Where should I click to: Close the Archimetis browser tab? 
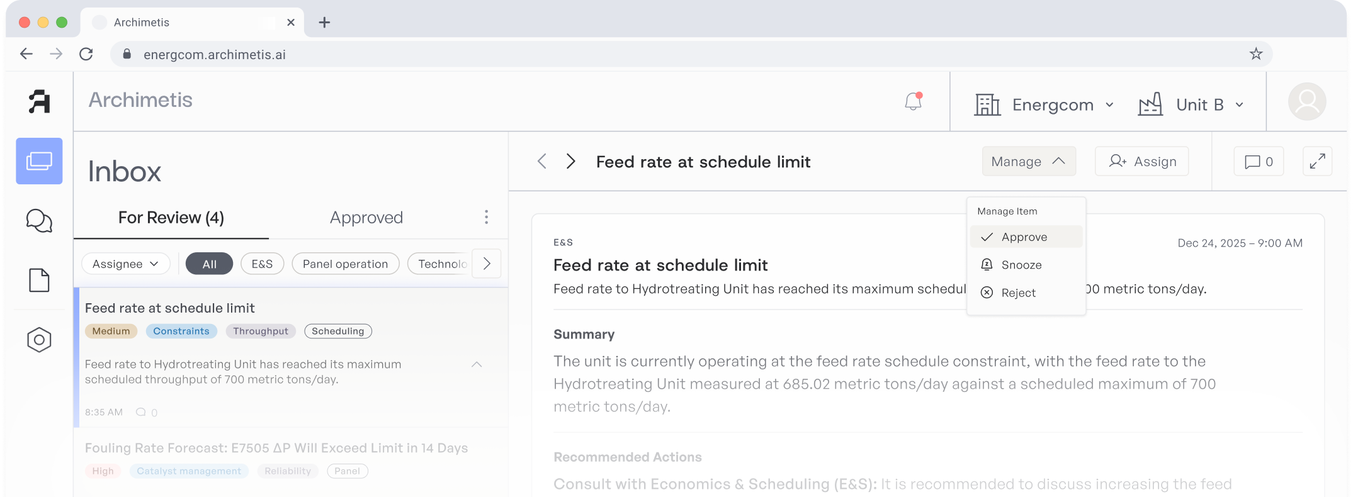pos(291,23)
